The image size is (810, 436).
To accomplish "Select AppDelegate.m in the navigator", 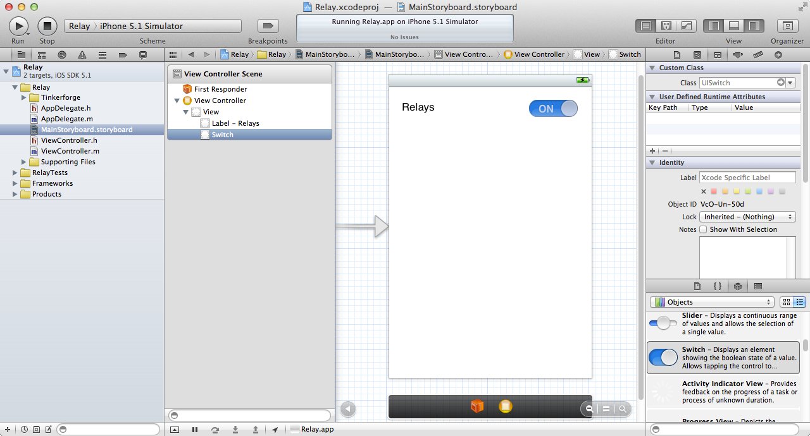I will coord(66,119).
